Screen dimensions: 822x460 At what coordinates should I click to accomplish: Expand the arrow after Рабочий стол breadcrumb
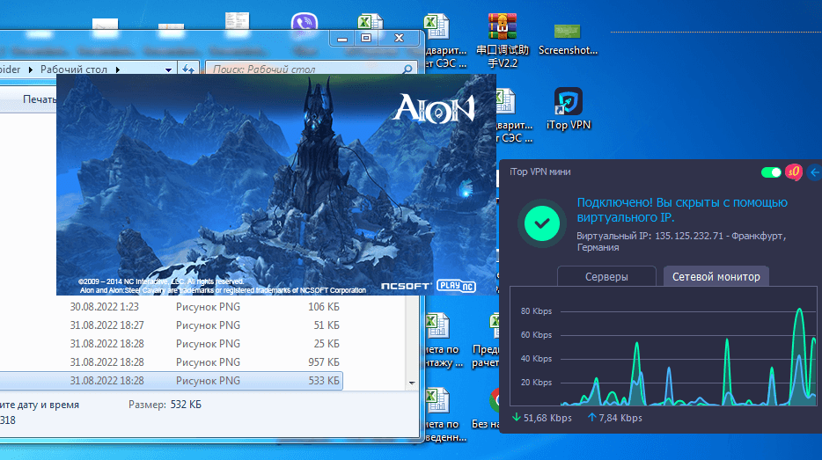(x=117, y=69)
